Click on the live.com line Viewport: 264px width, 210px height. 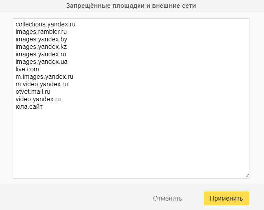point(27,69)
